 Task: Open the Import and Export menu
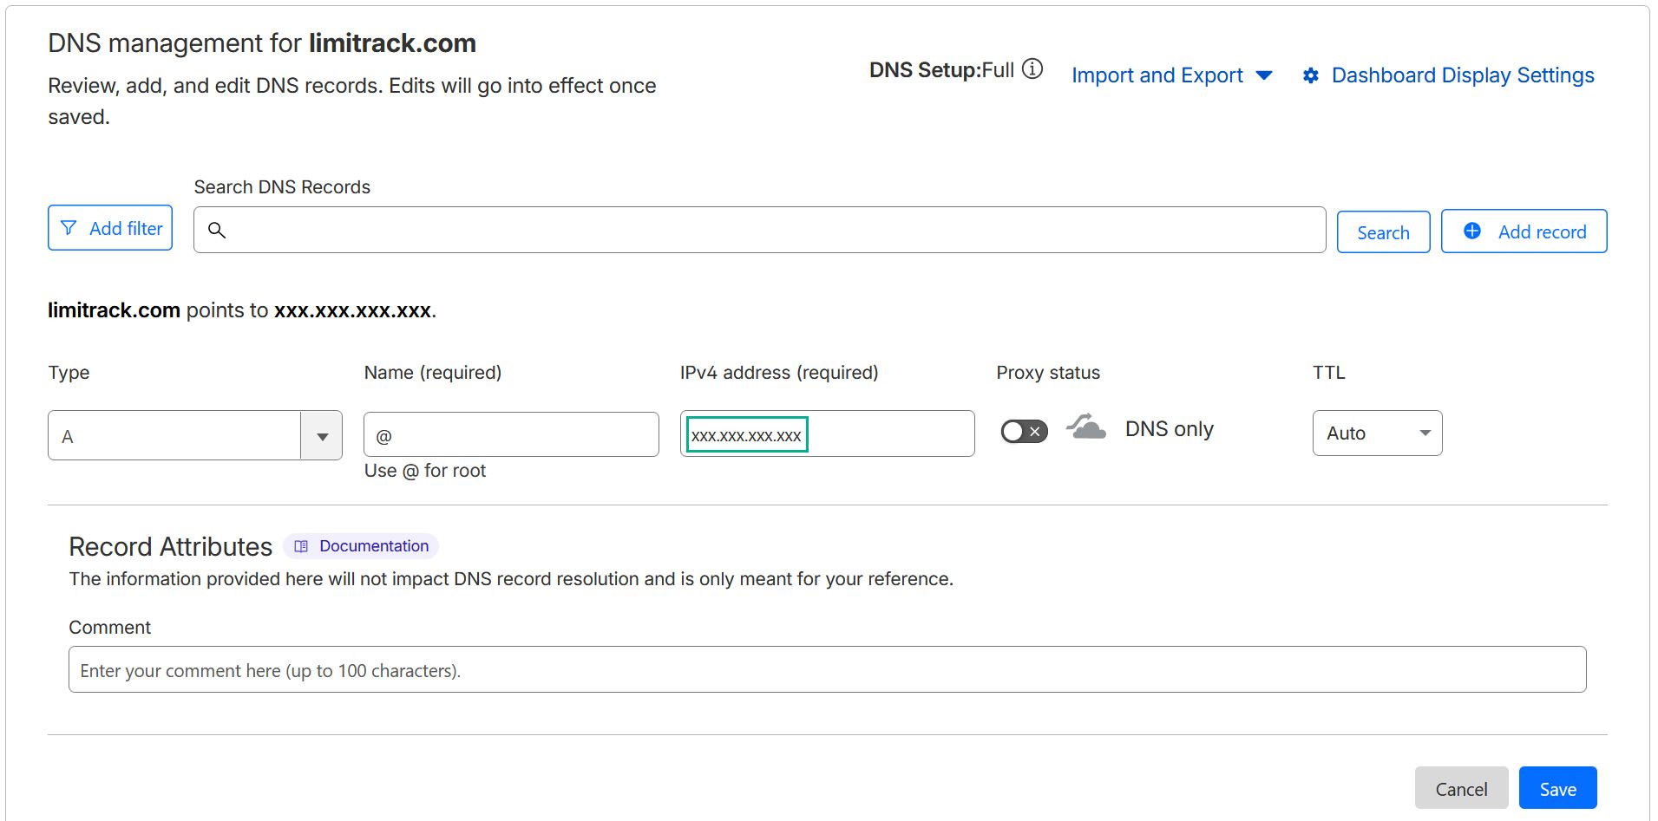pos(1171,75)
